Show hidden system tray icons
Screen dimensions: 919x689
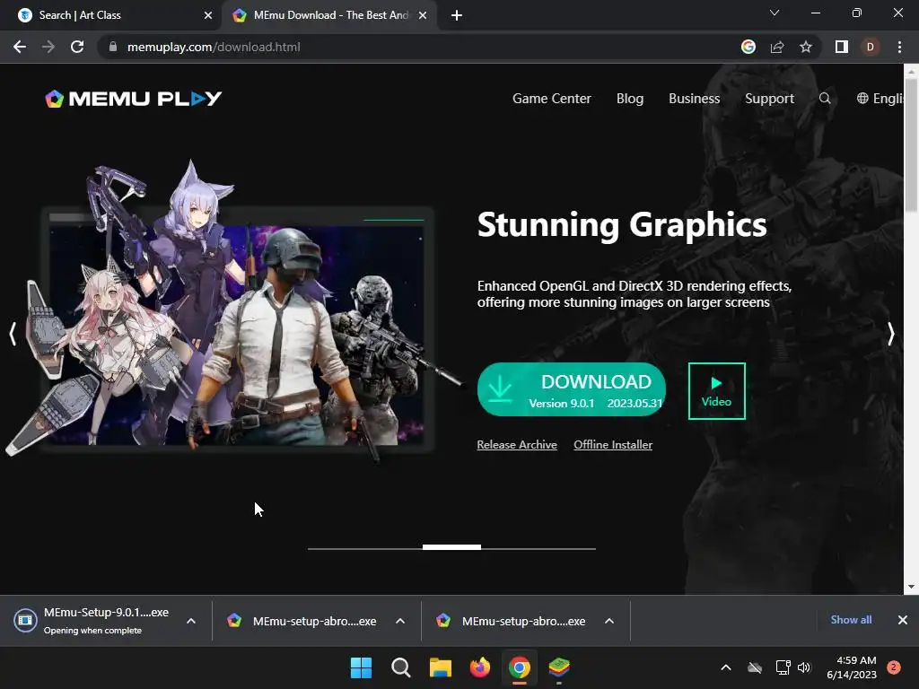725,667
